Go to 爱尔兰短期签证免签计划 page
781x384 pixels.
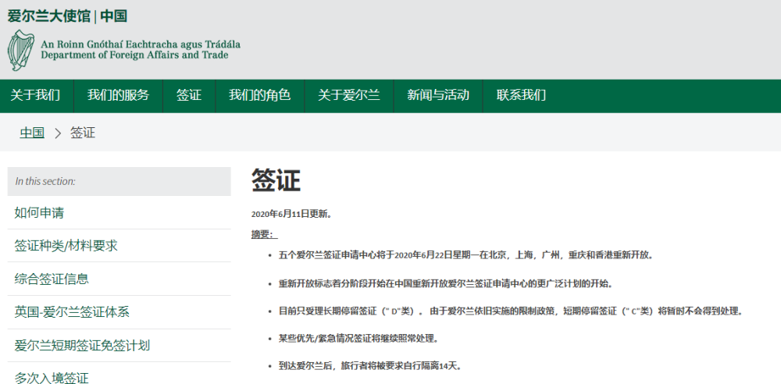(x=82, y=345)
